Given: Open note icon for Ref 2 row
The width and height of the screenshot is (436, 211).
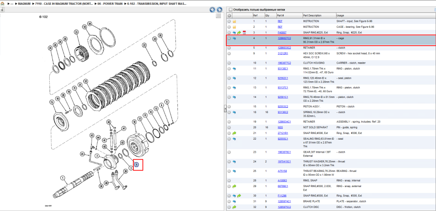Looking at the screenshot, I should pyautogui.click(x=234, y=27).
